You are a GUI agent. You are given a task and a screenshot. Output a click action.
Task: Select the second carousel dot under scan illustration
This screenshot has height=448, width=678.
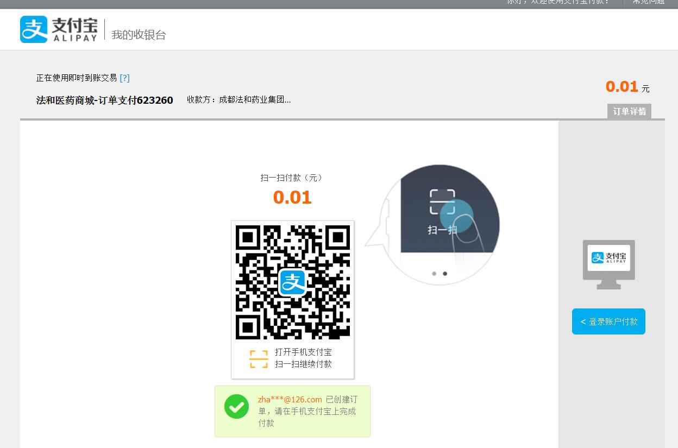[445, 274]
